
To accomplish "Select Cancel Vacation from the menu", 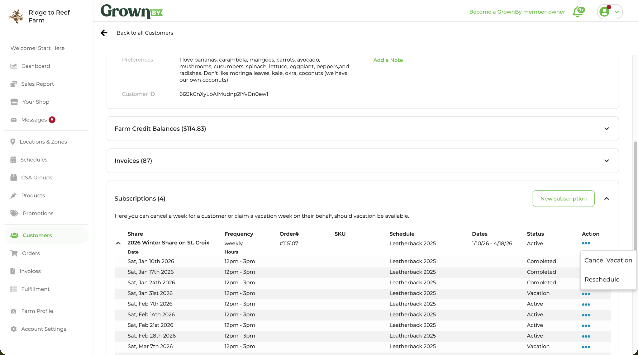I will 608,260.
